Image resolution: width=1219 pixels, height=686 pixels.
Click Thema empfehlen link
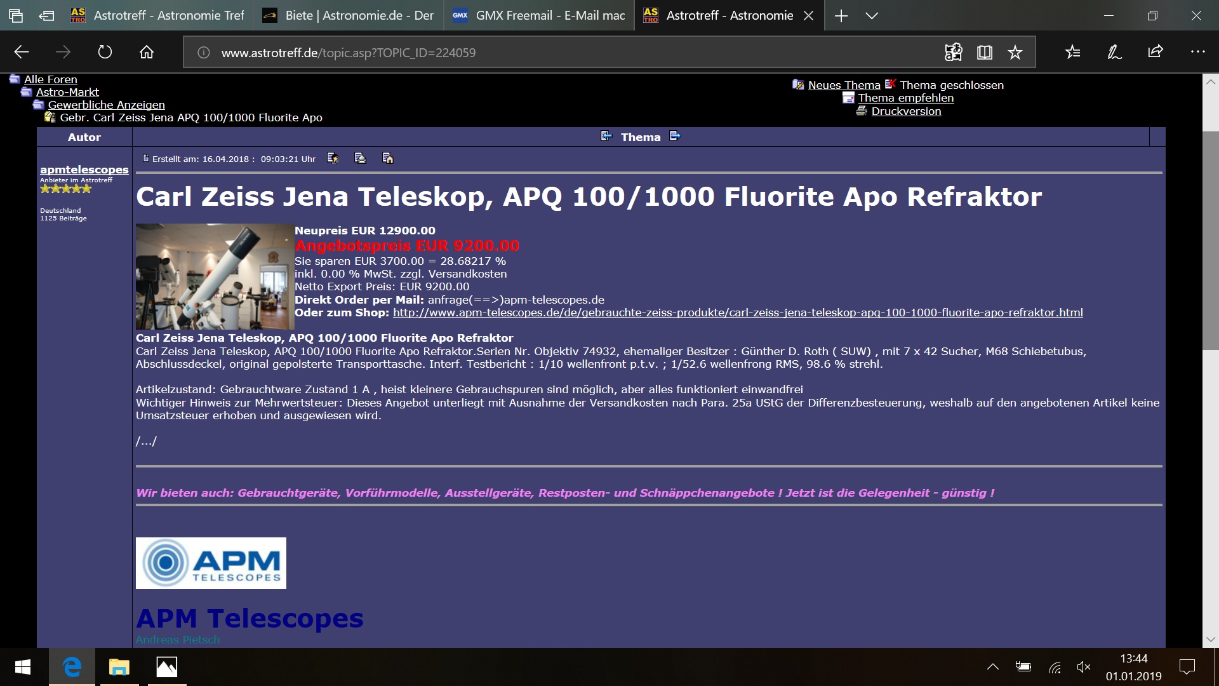(x=906, y=98)
